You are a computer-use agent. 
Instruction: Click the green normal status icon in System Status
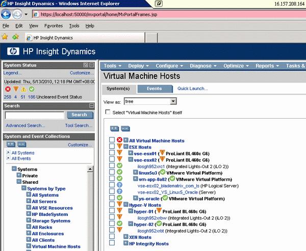pos(32,89)
